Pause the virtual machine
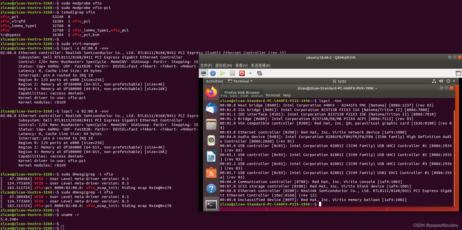The height and width of the screenshot is (230, 462). coord(232,73)
